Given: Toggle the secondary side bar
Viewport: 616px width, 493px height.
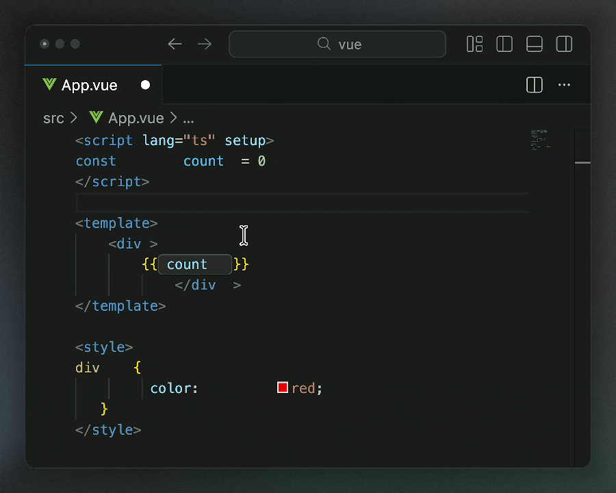Looking at the screenshot, I should pos(564,45).
